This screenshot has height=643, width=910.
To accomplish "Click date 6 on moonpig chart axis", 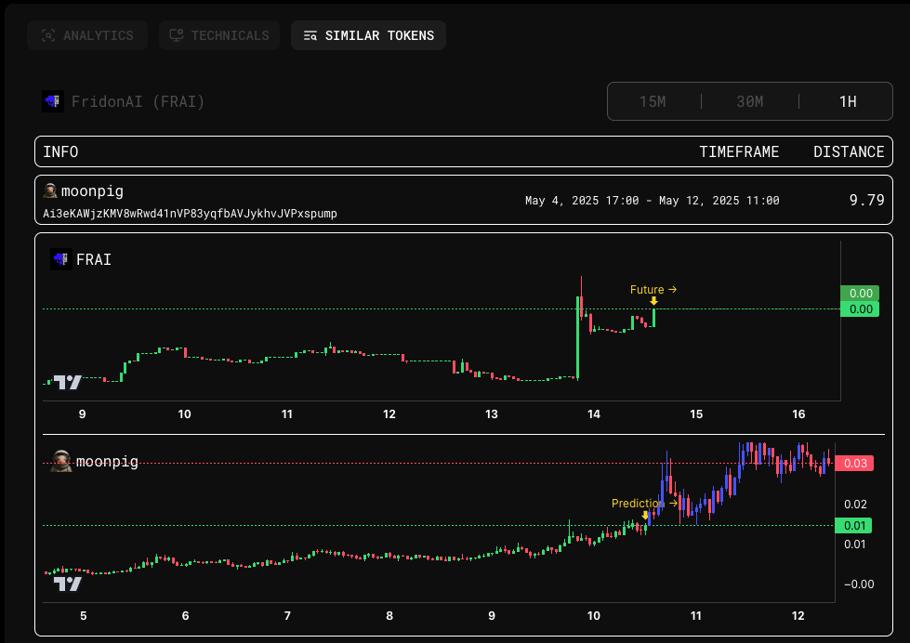I will pos(186,616).
